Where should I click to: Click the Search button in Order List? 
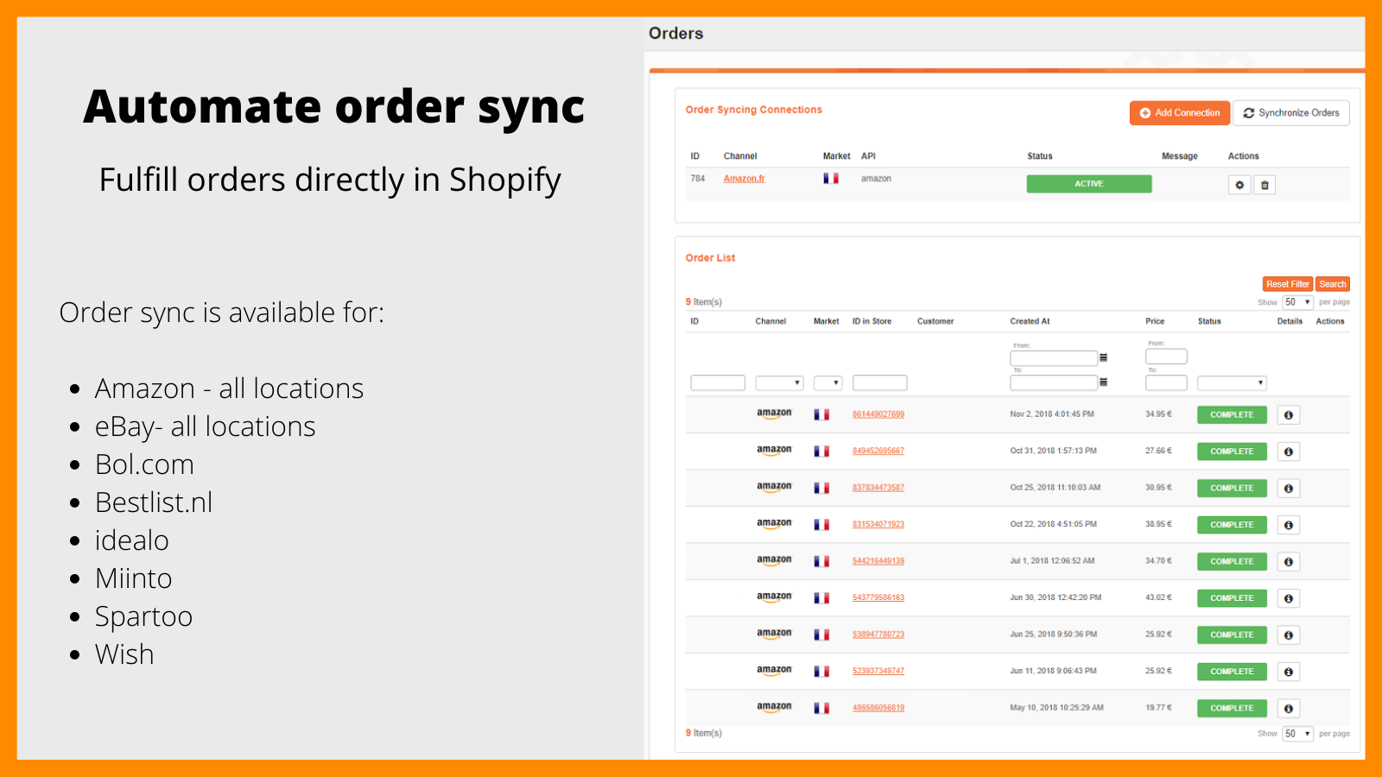[x=1333, y=284]
